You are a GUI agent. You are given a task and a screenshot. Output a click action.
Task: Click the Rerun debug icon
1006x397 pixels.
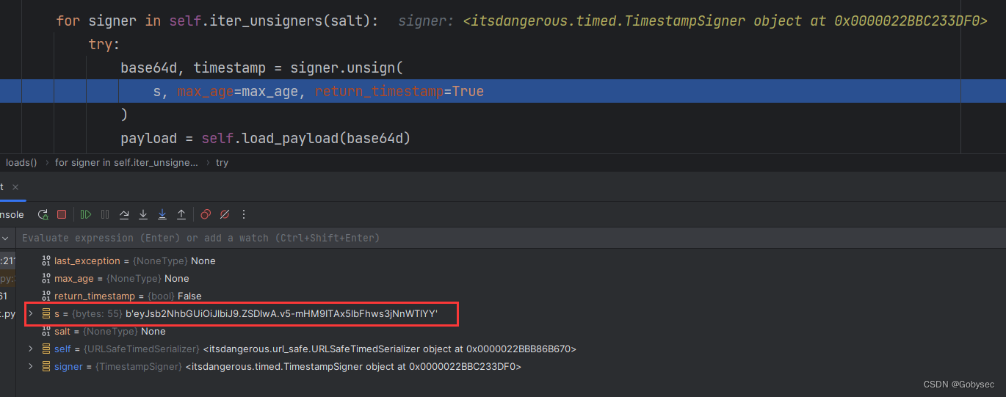coord(43,214)
